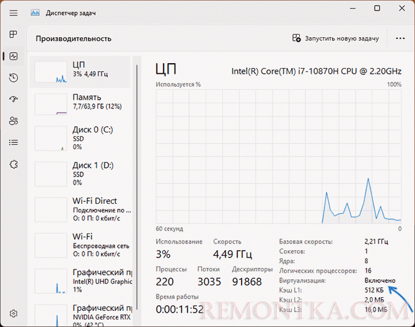Click the Task Manager app icon
Image resolution: width=415 pixels, height=327 pixels.
pos(35,13)
